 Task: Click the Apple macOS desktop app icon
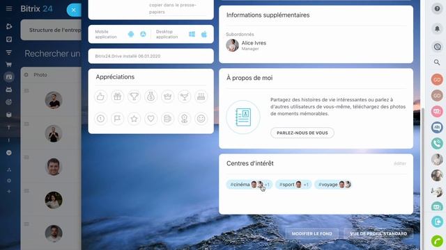204,34
